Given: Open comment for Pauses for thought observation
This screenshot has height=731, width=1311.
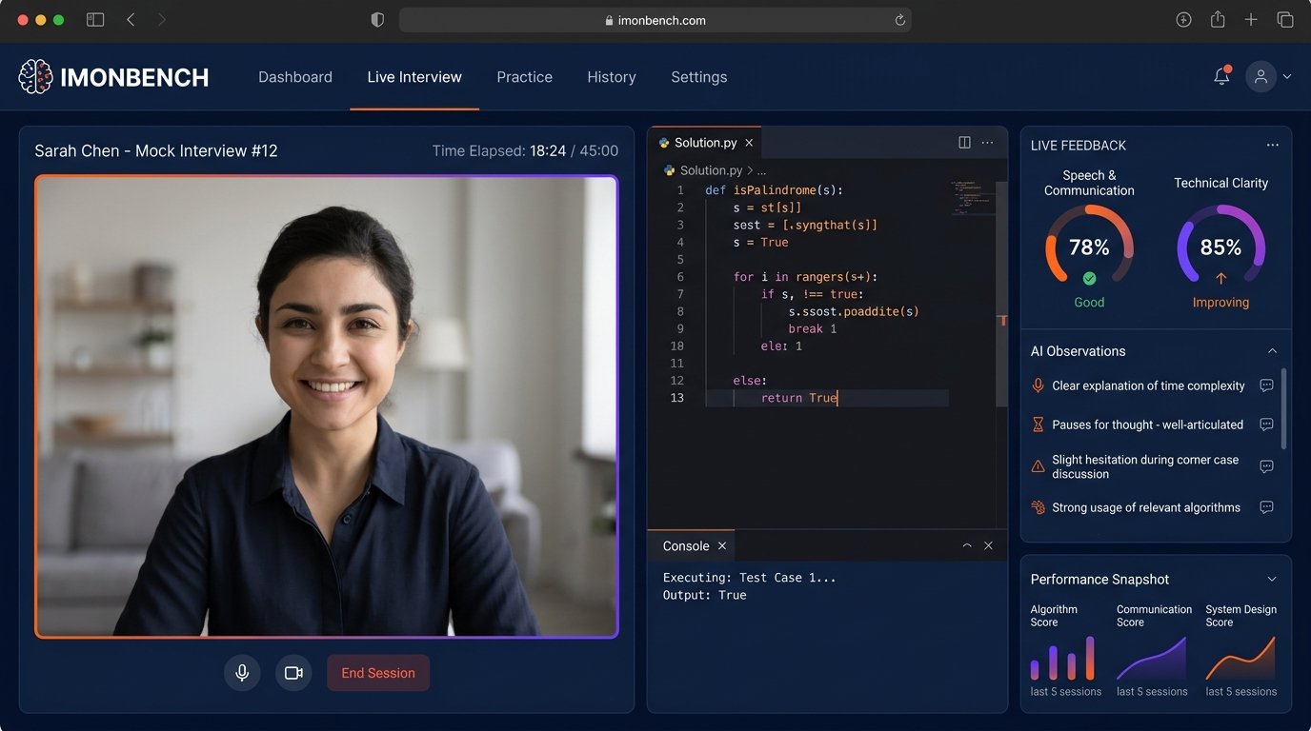Looking at the screenshot, I should pos(1266,425).
